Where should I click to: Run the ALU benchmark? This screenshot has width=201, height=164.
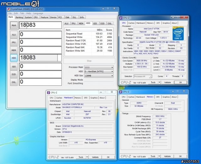tap(14, 35)
